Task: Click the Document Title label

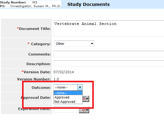Action: pyautogui.click(x=34, y=29)
